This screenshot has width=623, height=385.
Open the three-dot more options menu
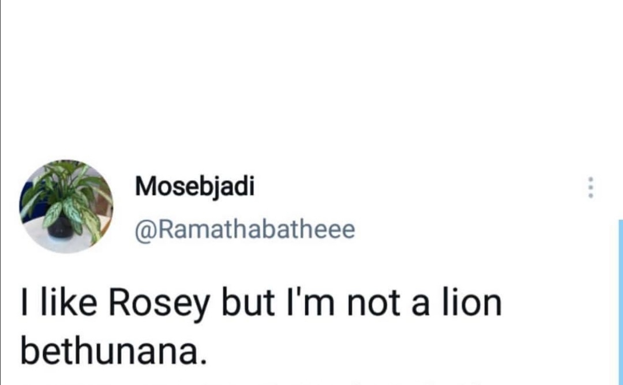click(590, 188)
